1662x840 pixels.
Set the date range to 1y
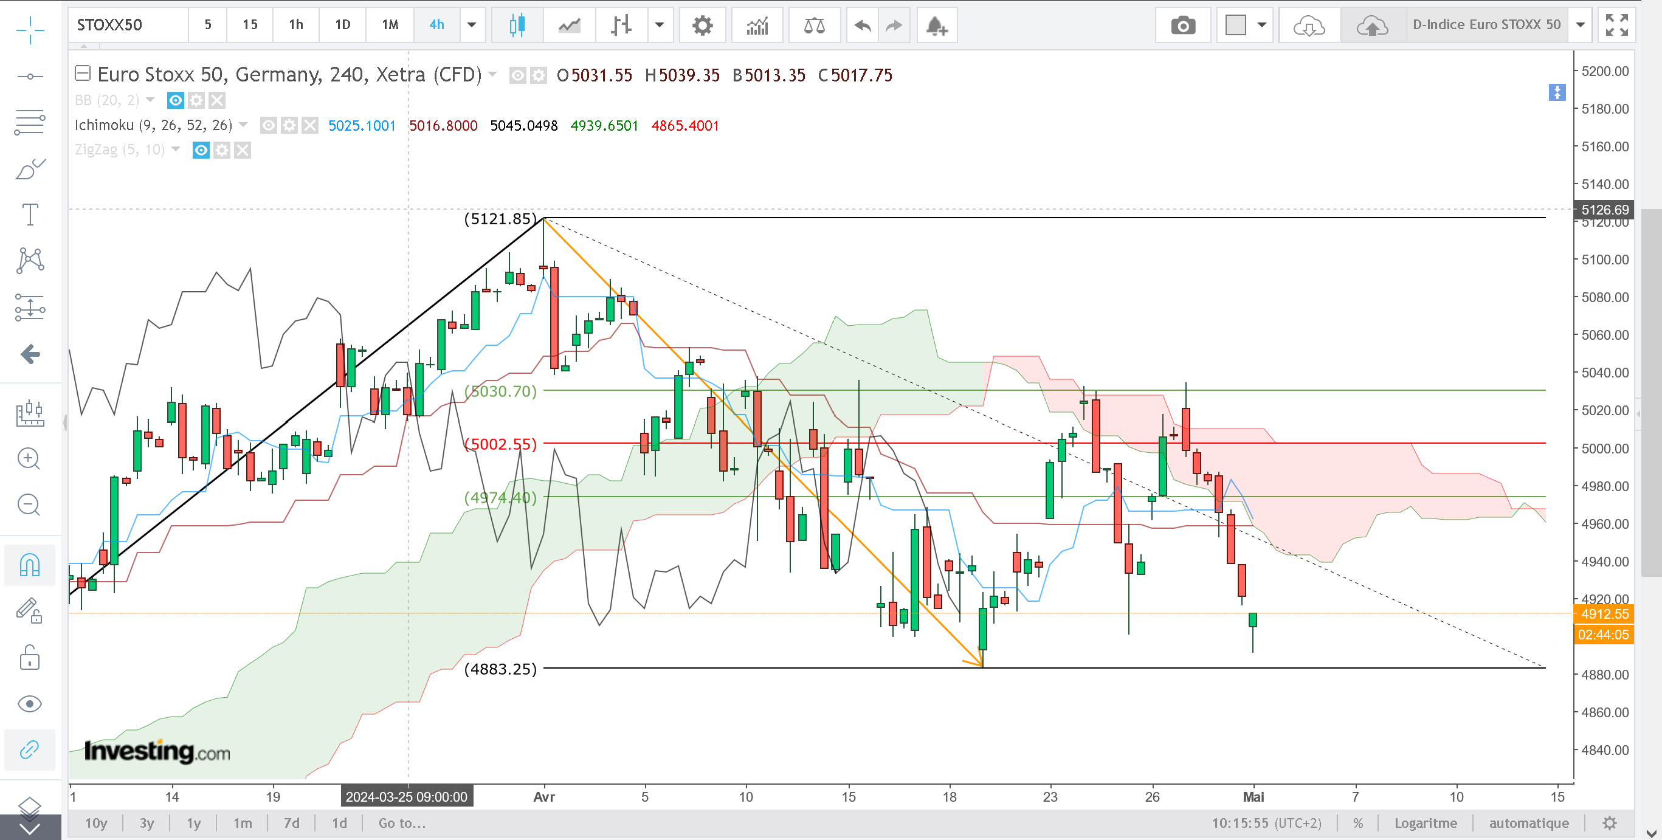pos(193,823)
